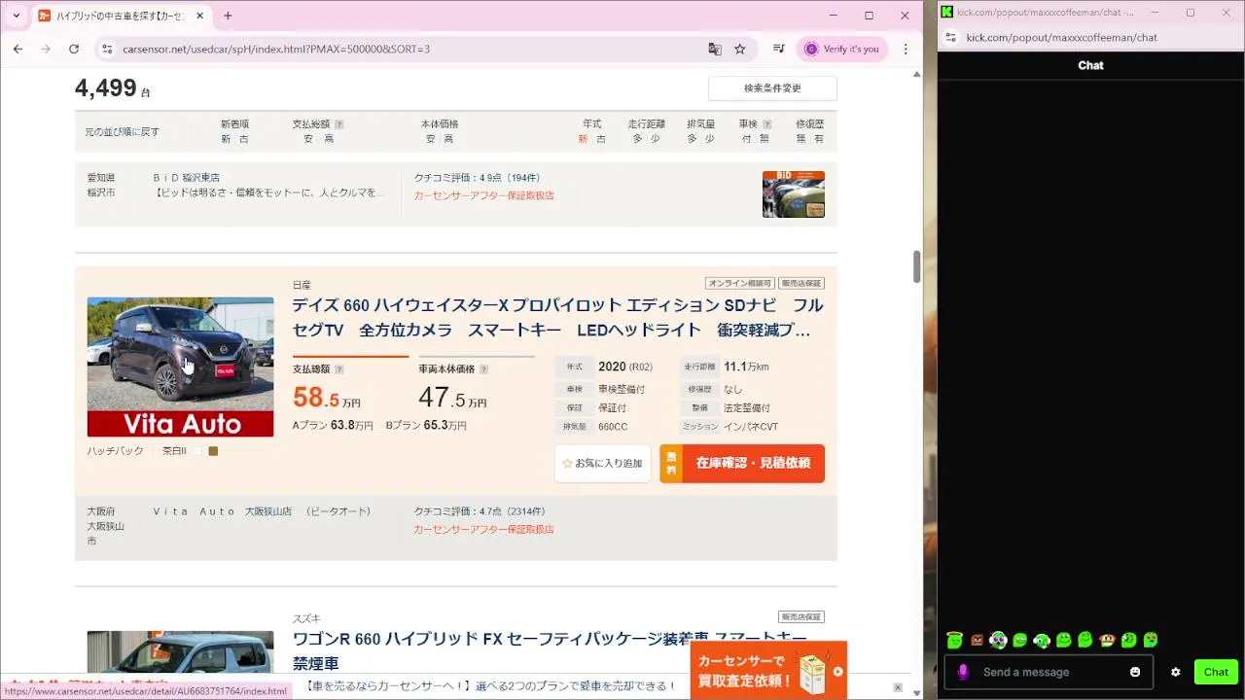Send message with green Chat button

1216,672
